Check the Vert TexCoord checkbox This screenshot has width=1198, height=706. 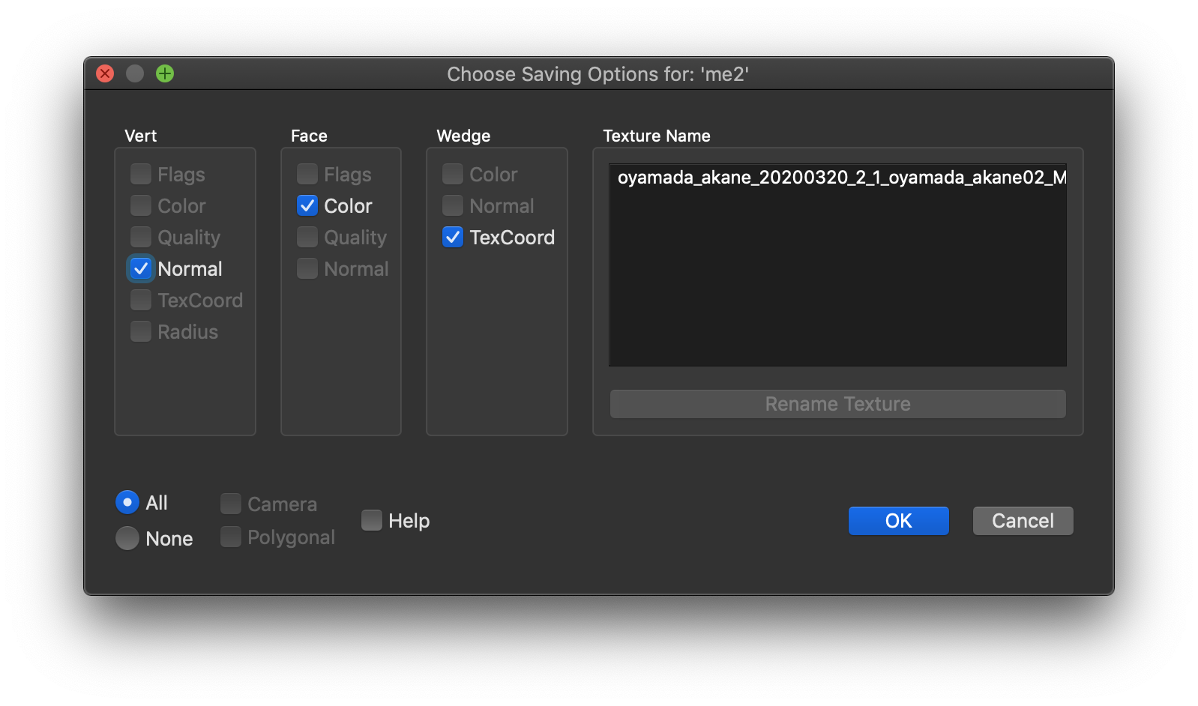point(141,301)
